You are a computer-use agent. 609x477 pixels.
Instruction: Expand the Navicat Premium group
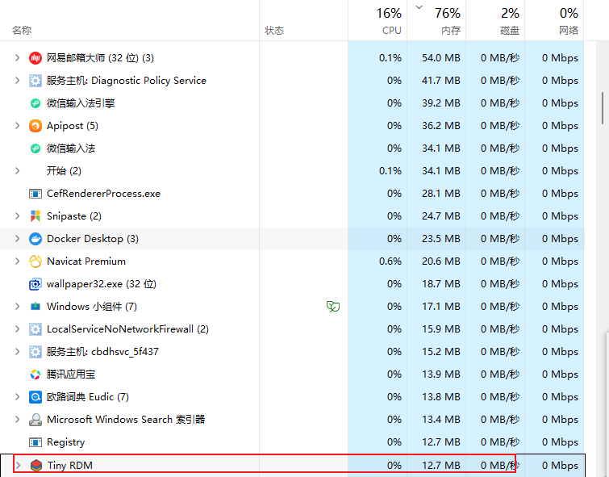[17, 262]
